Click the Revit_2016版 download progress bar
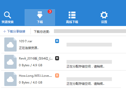 click(x=89, y=62)
